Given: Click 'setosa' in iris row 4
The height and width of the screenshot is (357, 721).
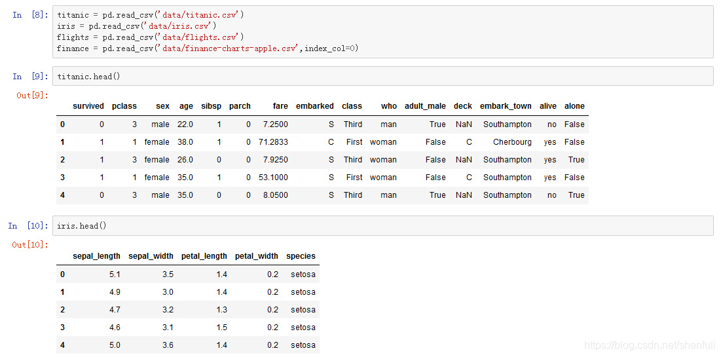Looking at the screenshot, I should coord(303,345).
